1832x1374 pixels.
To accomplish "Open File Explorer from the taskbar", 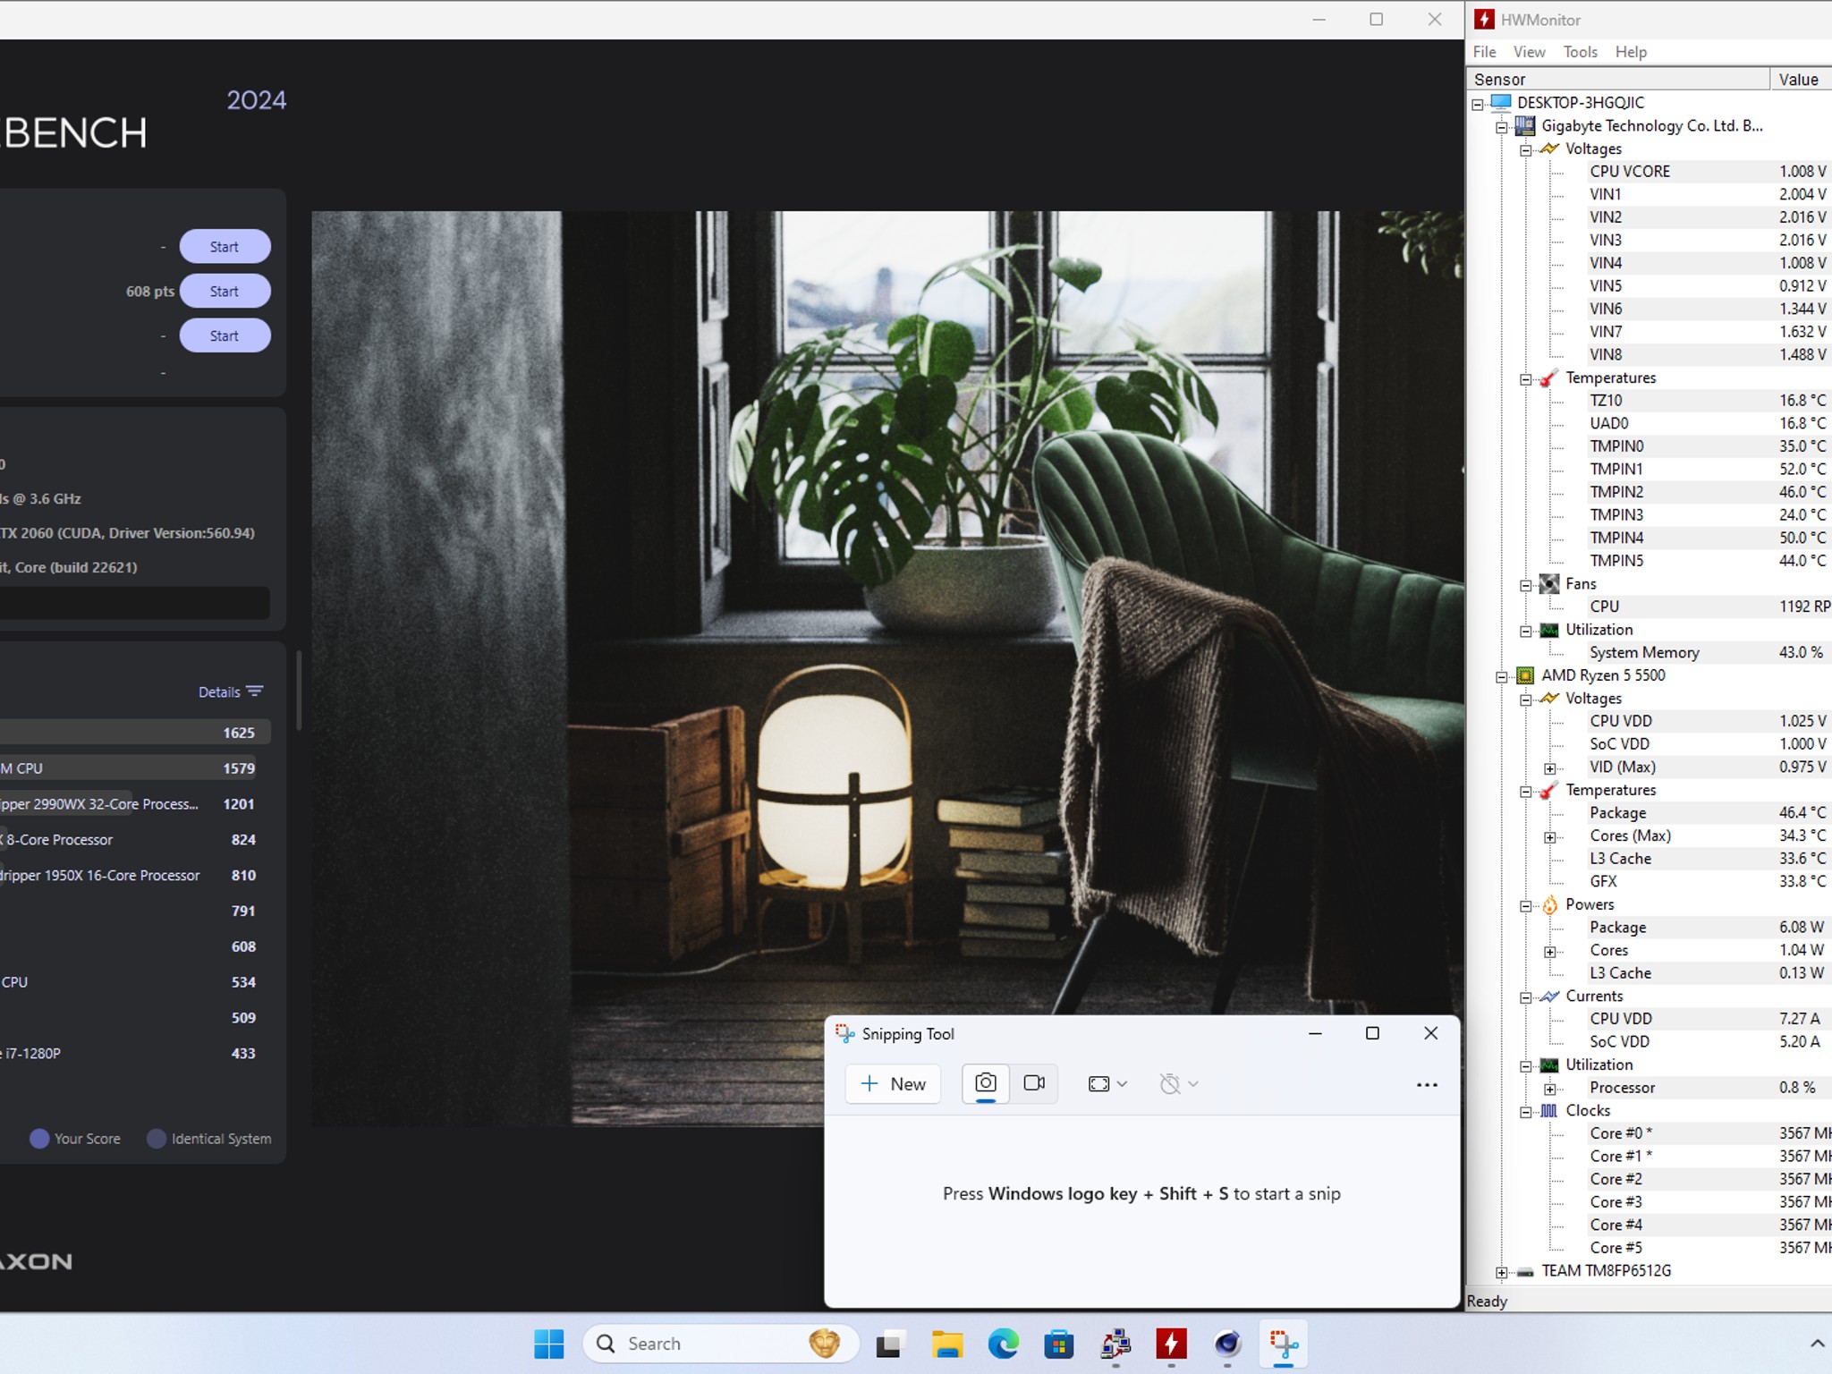I will [x=946, y=1344].
